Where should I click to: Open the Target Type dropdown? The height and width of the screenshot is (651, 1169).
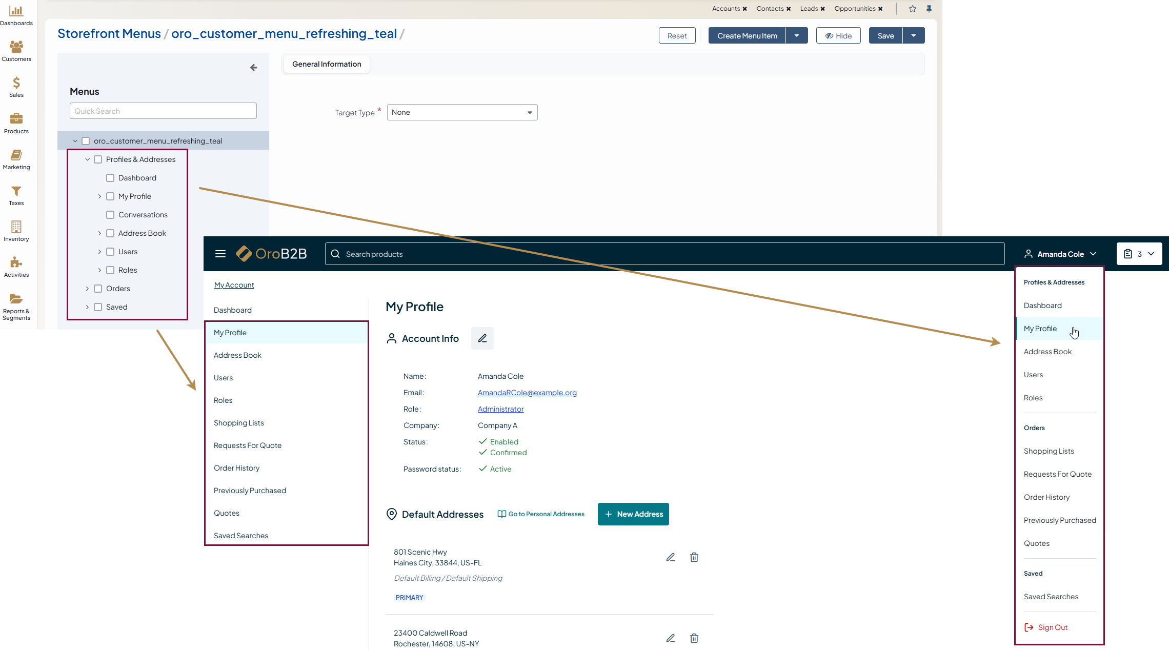[462, 112]
